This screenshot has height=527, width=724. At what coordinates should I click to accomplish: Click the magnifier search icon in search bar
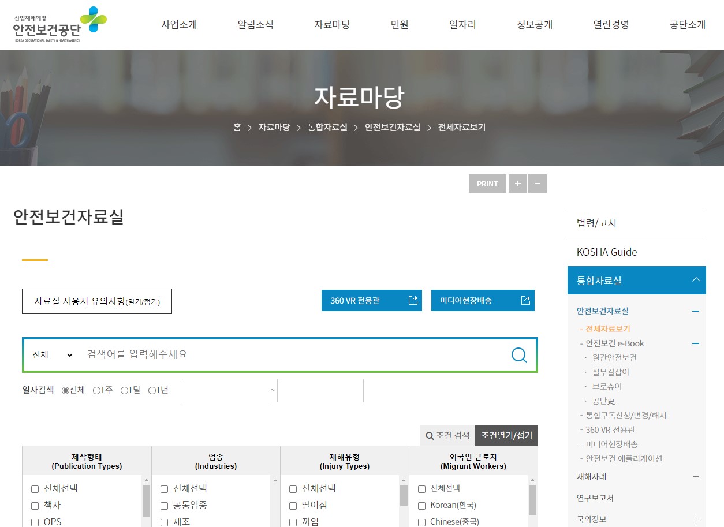pos(519,354)
